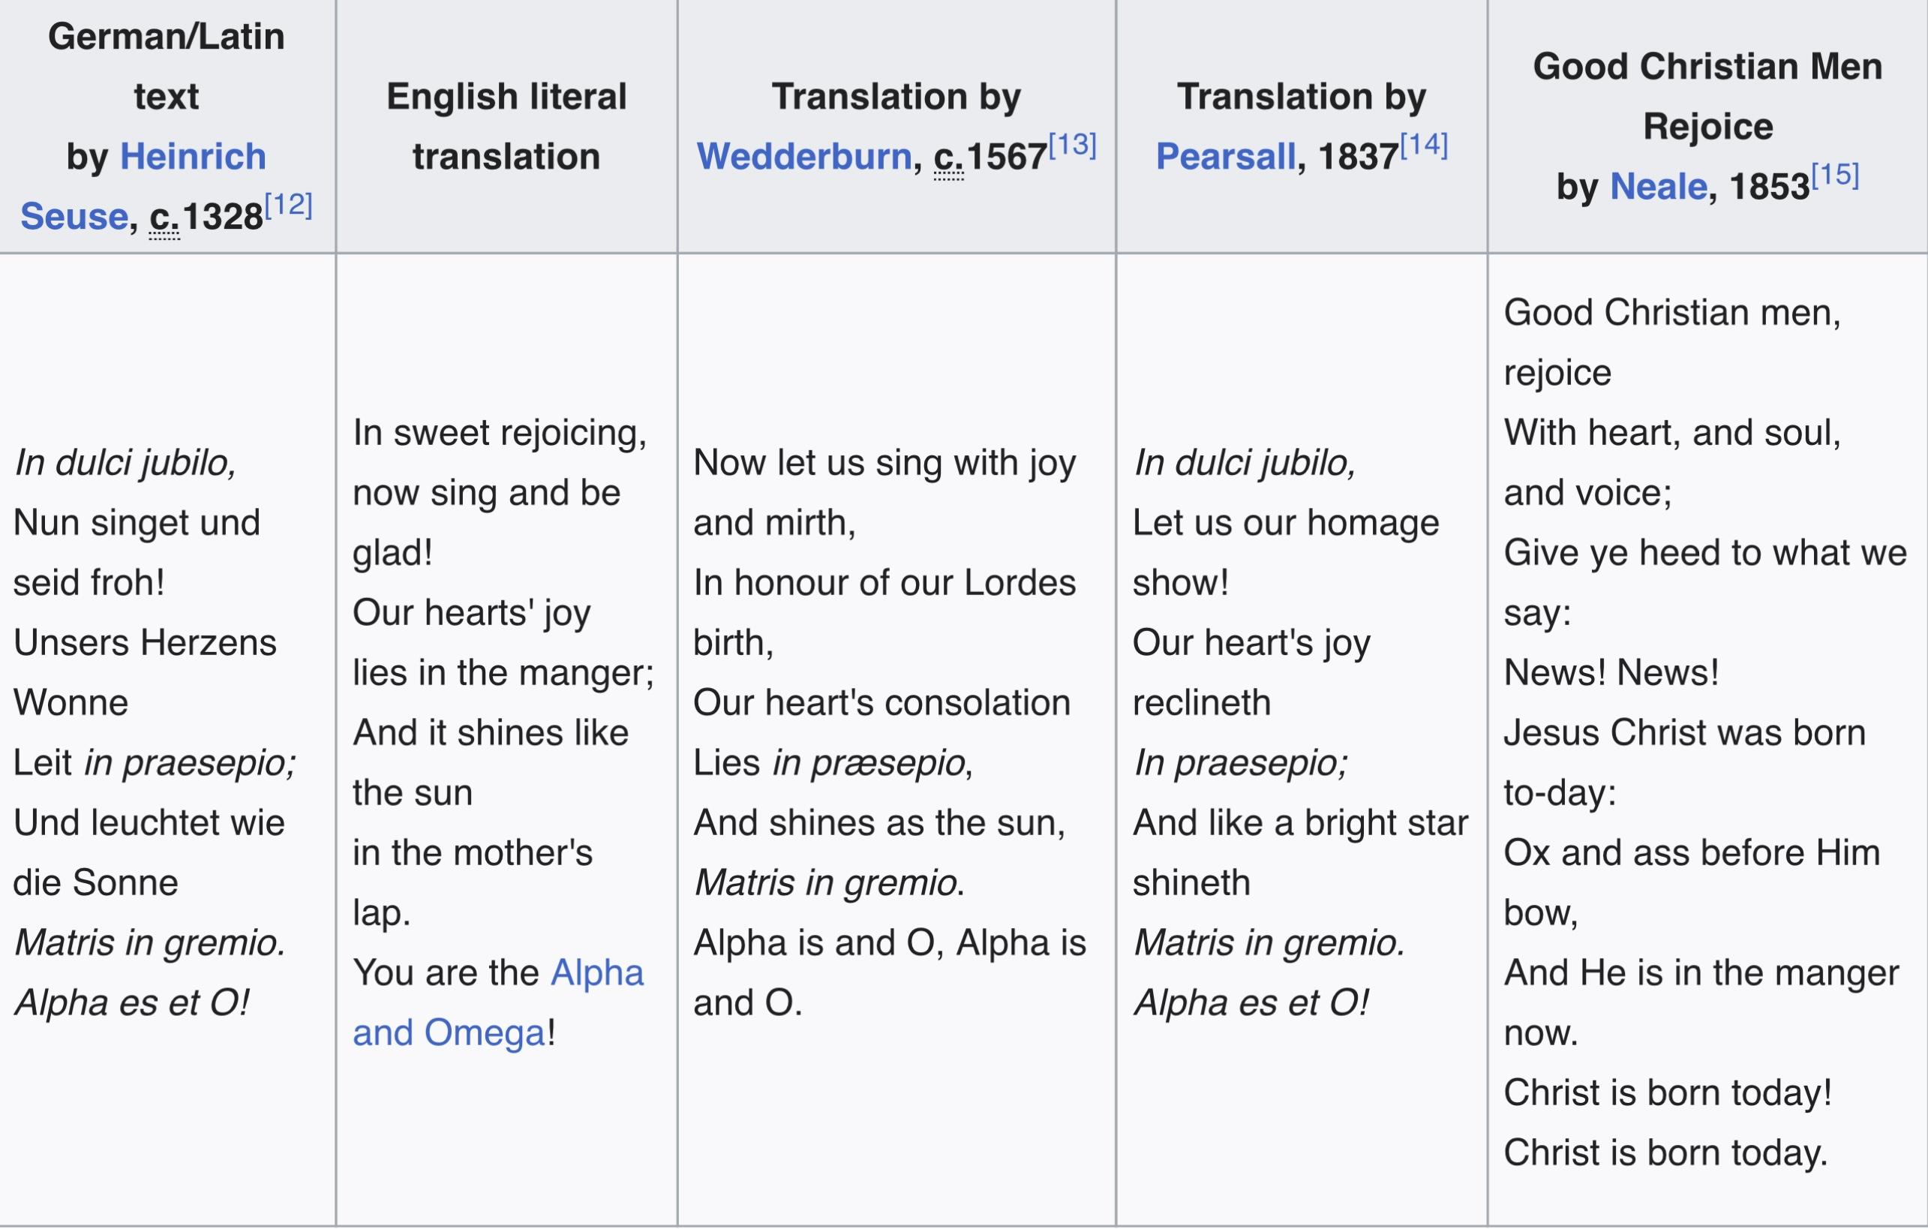The height and width of the screenshot is (1229, 1928).
Task: Click the "English literal translation" column header
Action: (506, 126)
